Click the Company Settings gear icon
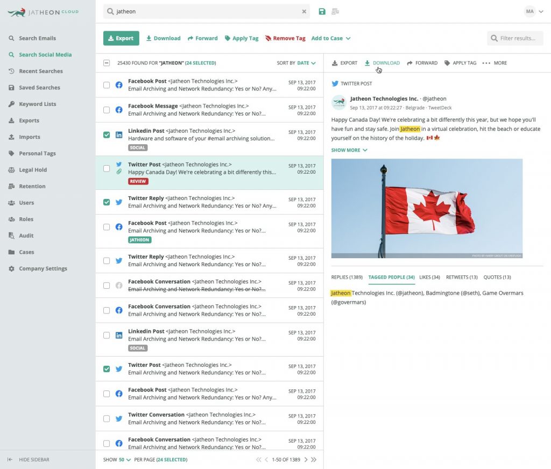Screen dimensions: 551x469 [x=12, y=269]
